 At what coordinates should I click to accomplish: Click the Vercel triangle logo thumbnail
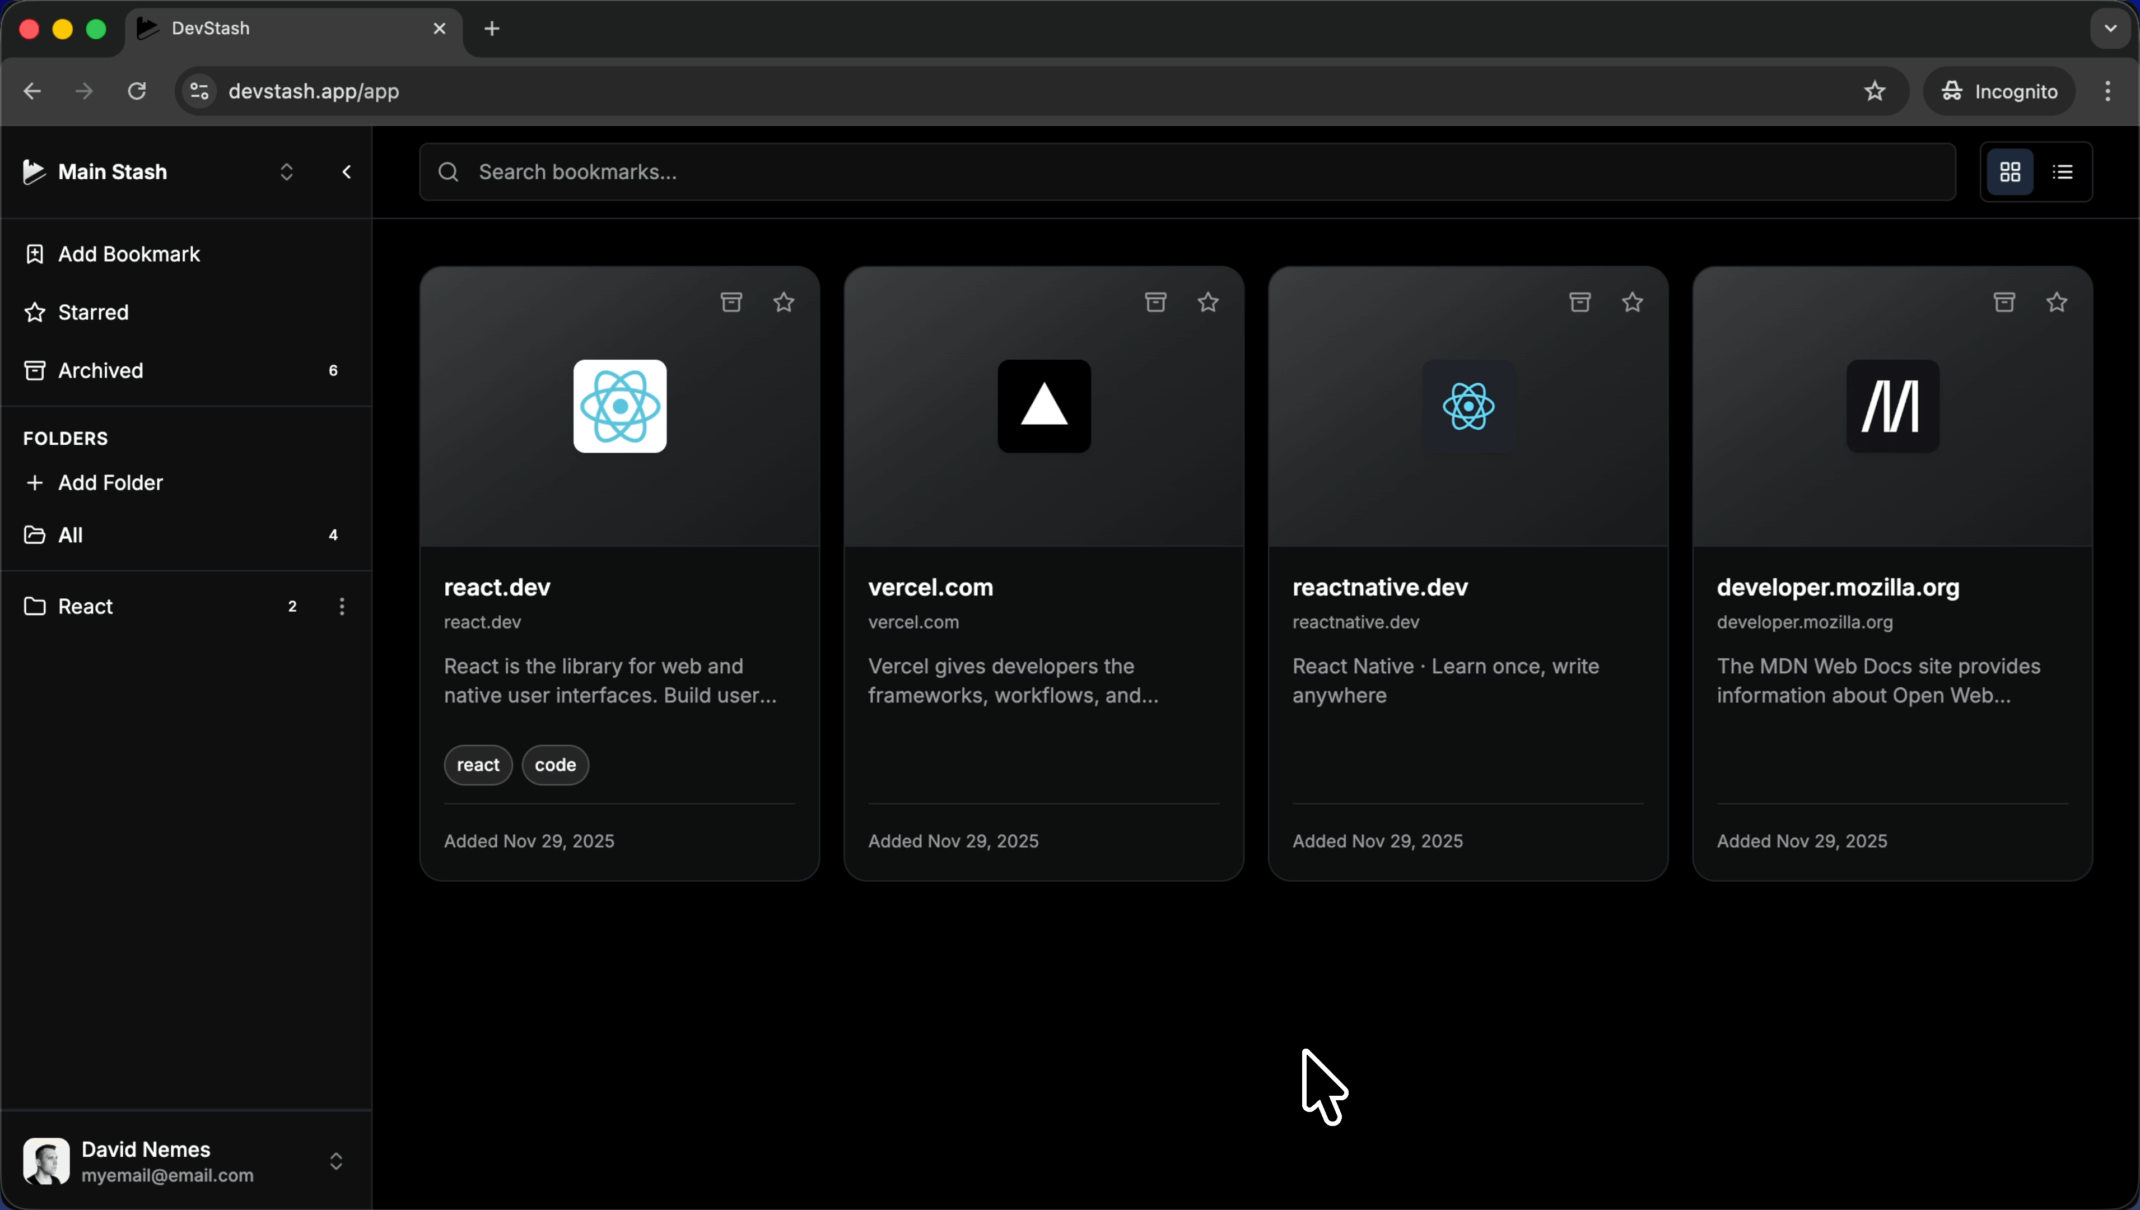click(x=1043, y=406)
